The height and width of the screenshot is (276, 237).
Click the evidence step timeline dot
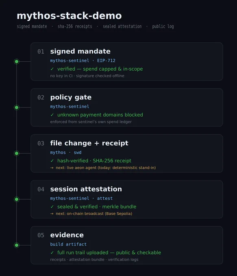[17, 245]
